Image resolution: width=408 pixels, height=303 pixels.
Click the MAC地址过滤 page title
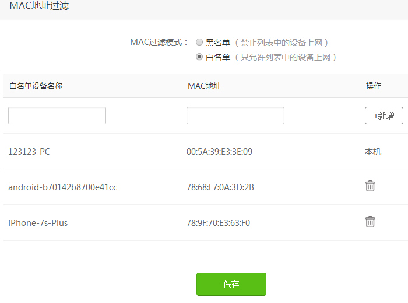[39, 6]
